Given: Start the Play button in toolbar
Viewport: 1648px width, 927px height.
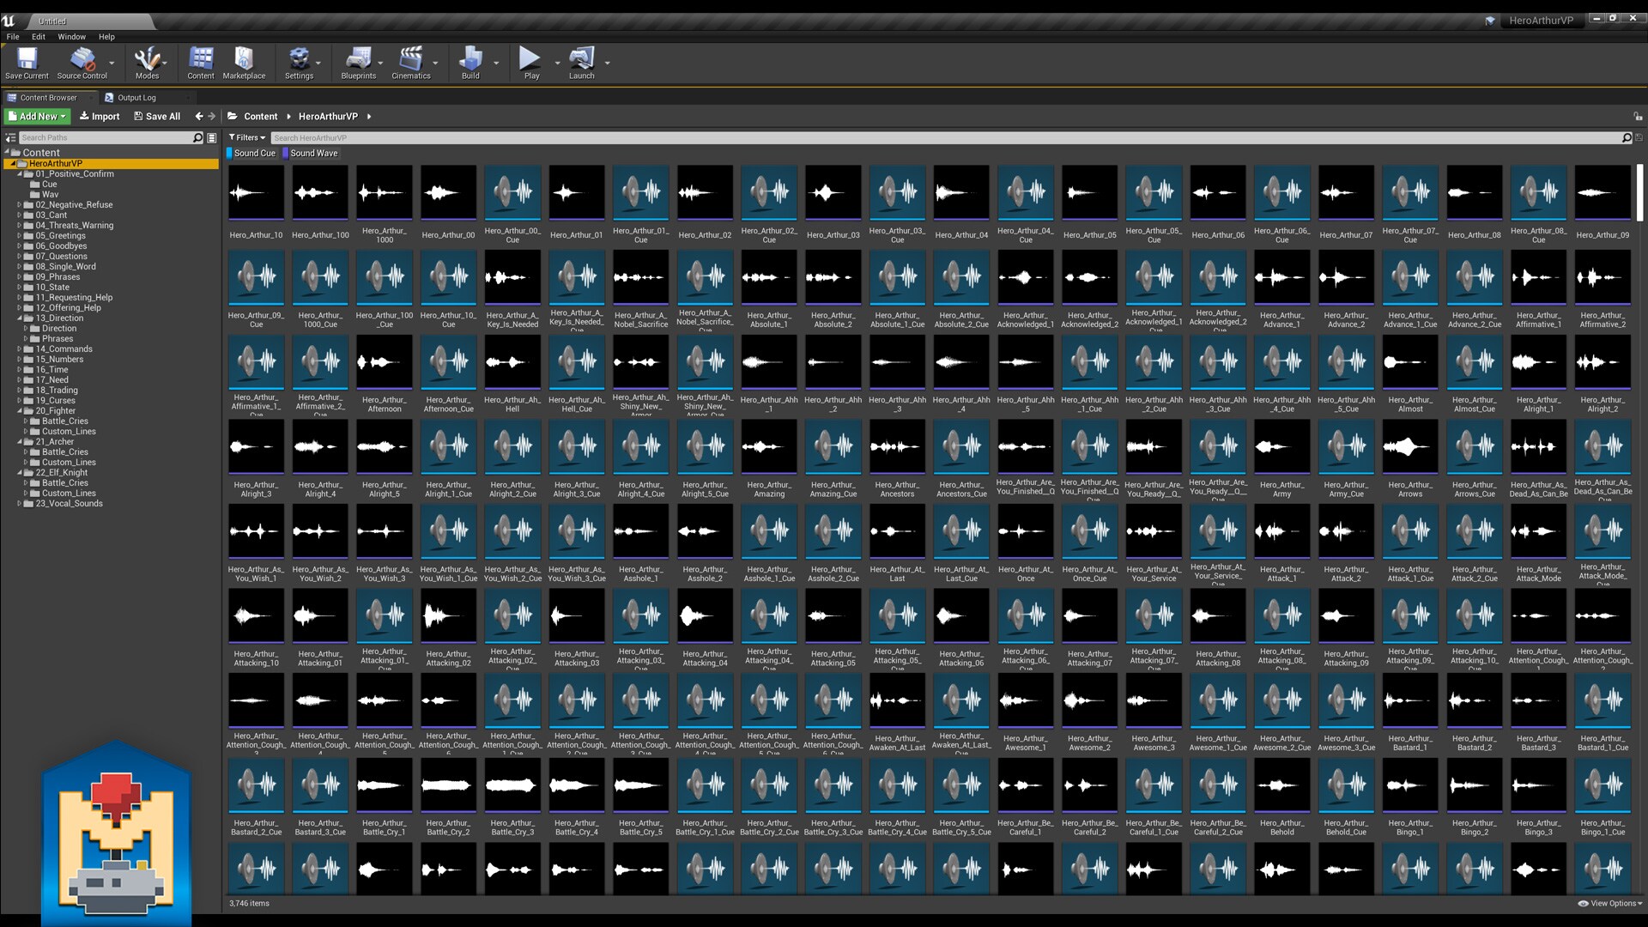Looking at the screenshot, I should coord(531,64).
